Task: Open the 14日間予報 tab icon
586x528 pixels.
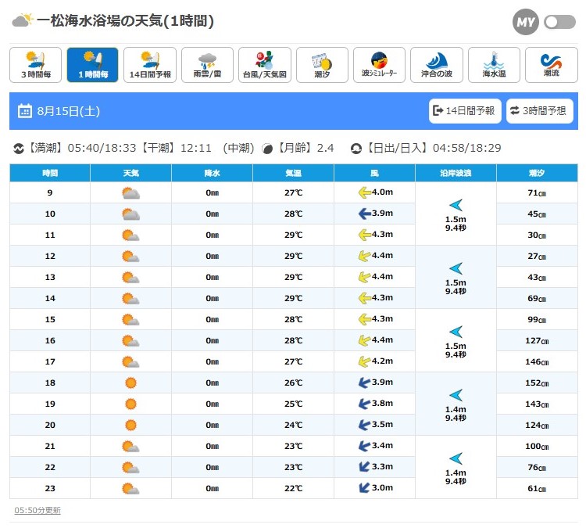Action: tap(150, 65)
